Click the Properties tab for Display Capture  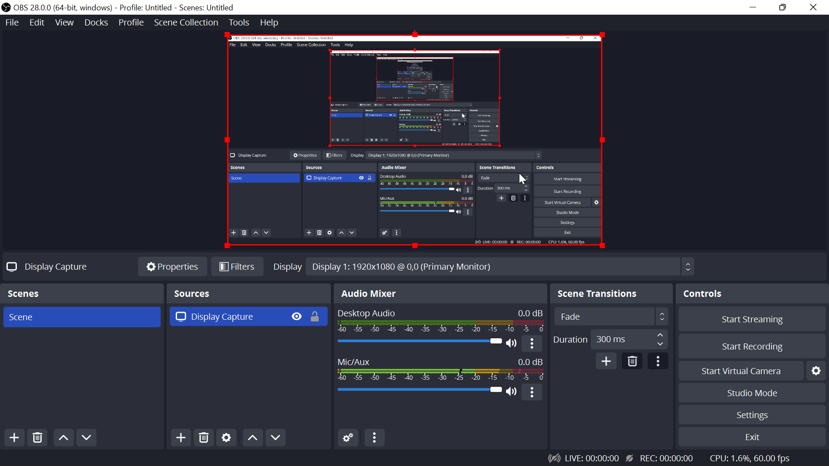[172, 266]
